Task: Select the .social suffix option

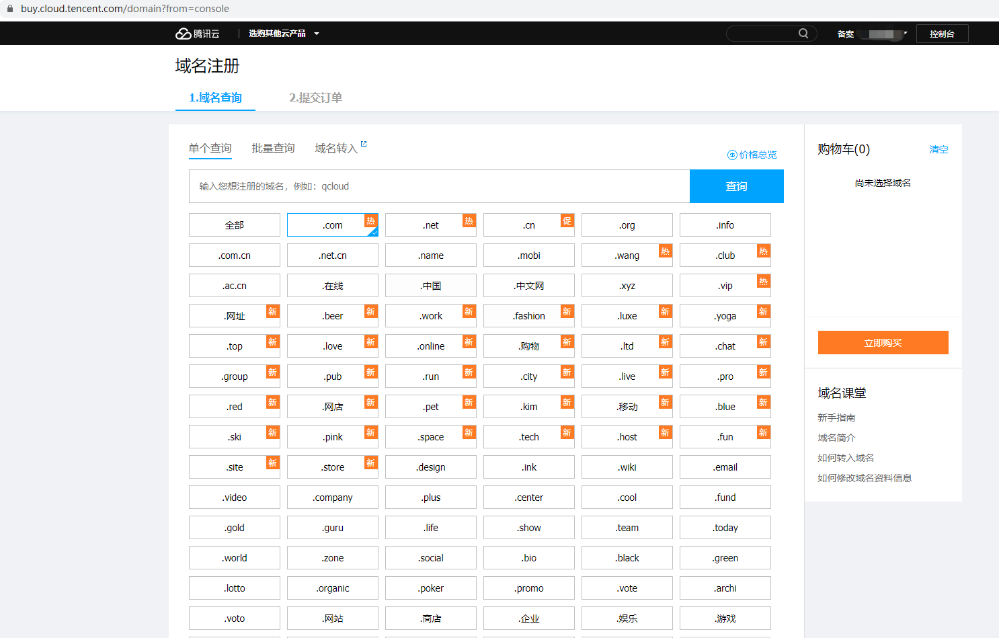Action: [431, 558]
